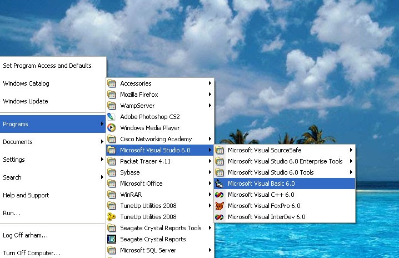This screenshot has width=399, height=258.
Task: Expand the Settings submenu arrow
Action: 102,159
